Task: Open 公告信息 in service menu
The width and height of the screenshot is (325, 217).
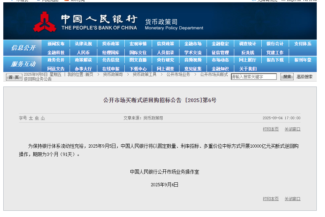Action: [111, 60]
